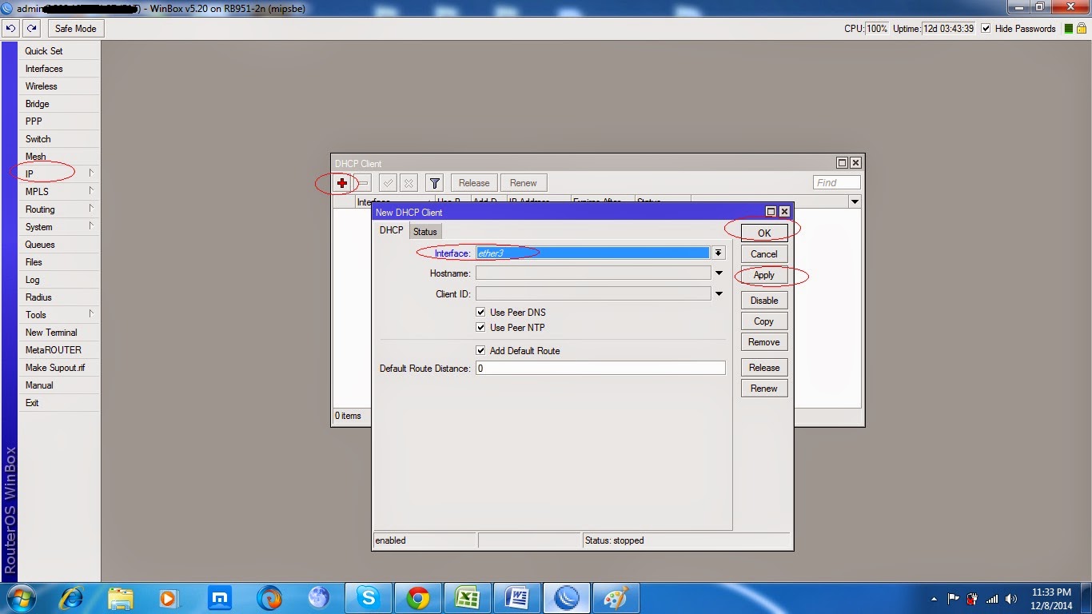Open Word from the taskbar
This screenshot has width=1092, height=614.
click(517, 598)
